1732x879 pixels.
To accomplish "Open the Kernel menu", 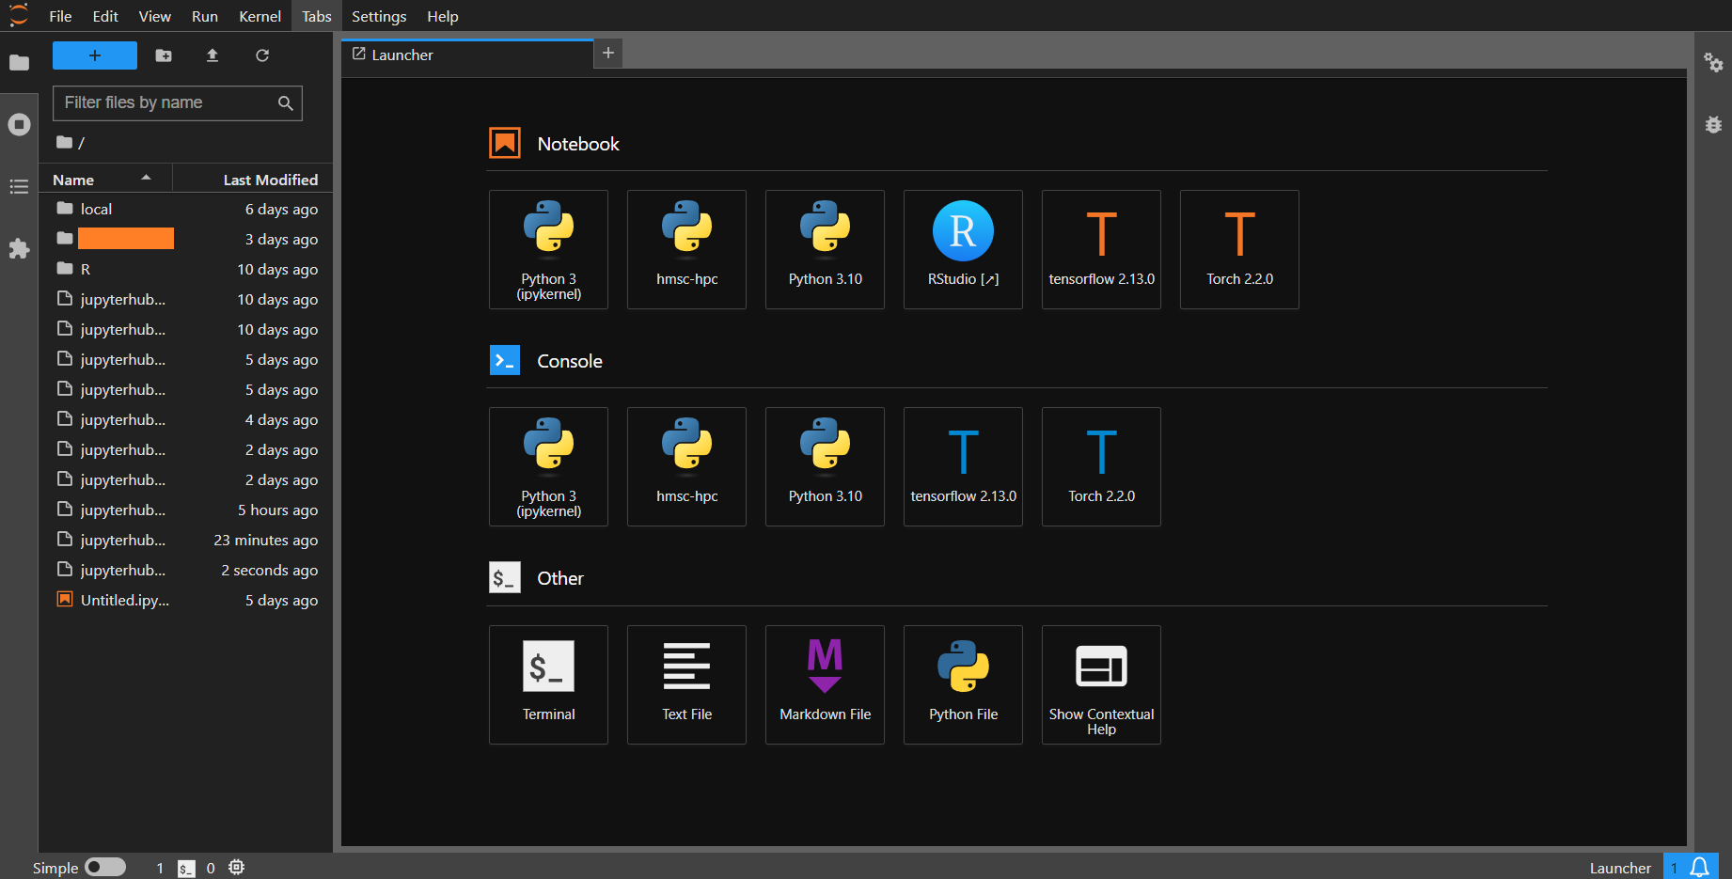I will (x=260, y=16).
